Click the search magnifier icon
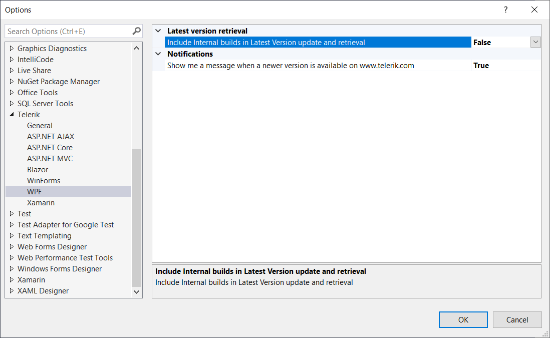This screenshot has width=550, height=338. click(x=136, y=31)
